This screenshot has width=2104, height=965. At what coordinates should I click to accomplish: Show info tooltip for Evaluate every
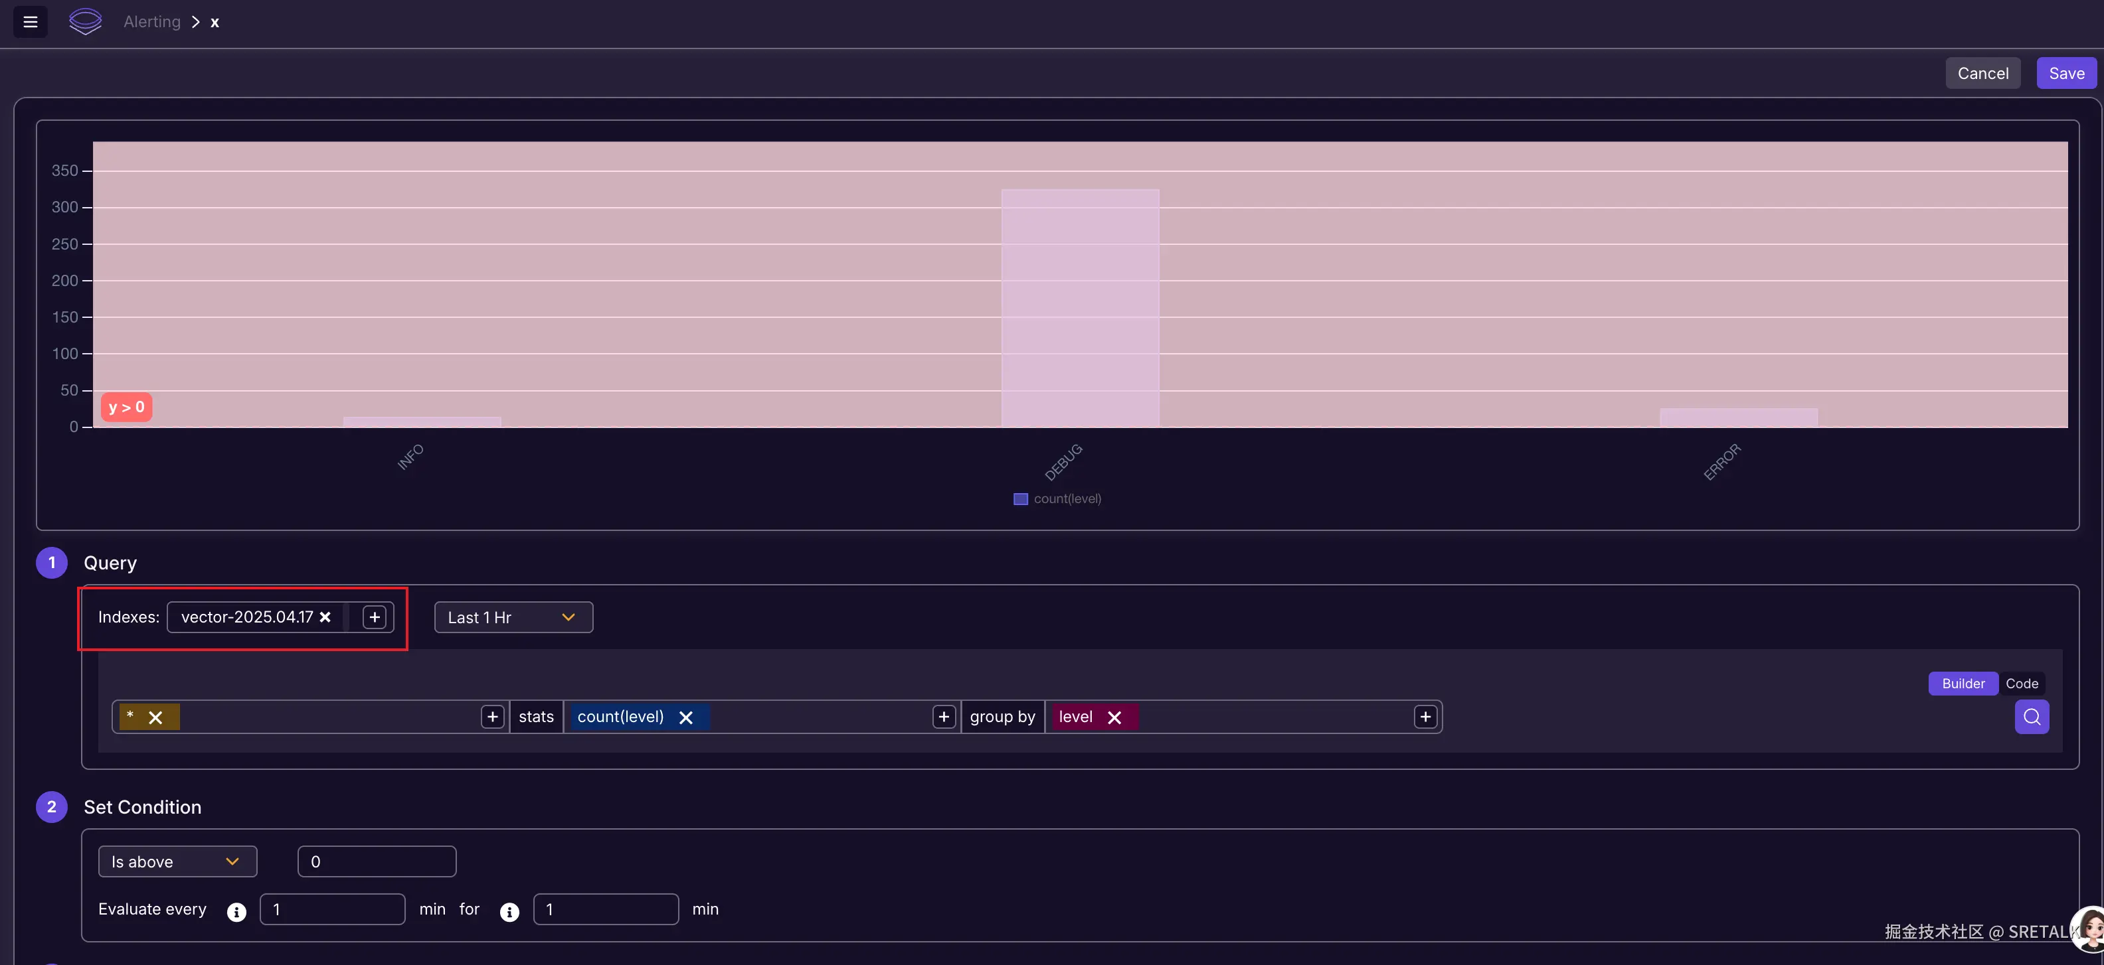click(x=237, y=912)
